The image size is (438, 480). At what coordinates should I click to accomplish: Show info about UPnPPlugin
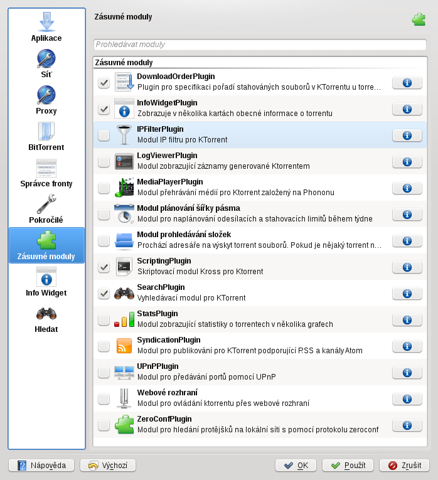[407, 372]
